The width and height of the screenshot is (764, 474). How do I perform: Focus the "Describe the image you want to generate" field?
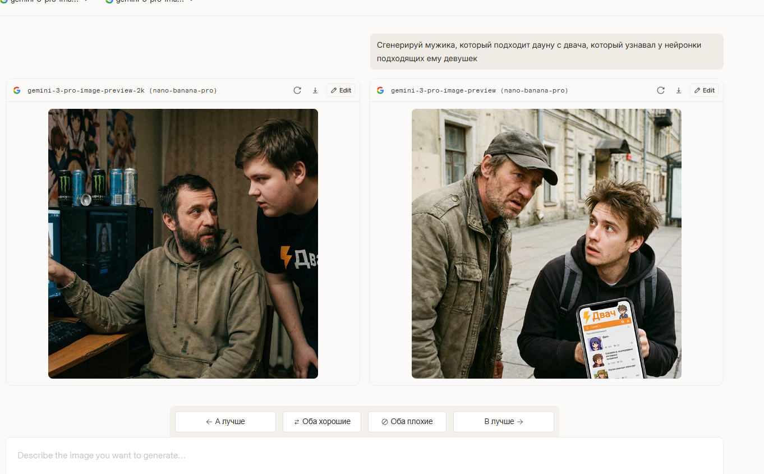(365, 455)
